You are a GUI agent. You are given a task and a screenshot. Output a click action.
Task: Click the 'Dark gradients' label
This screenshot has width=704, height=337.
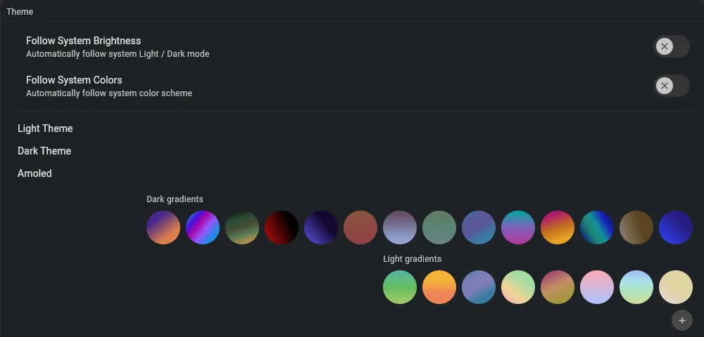coord(175,199)
